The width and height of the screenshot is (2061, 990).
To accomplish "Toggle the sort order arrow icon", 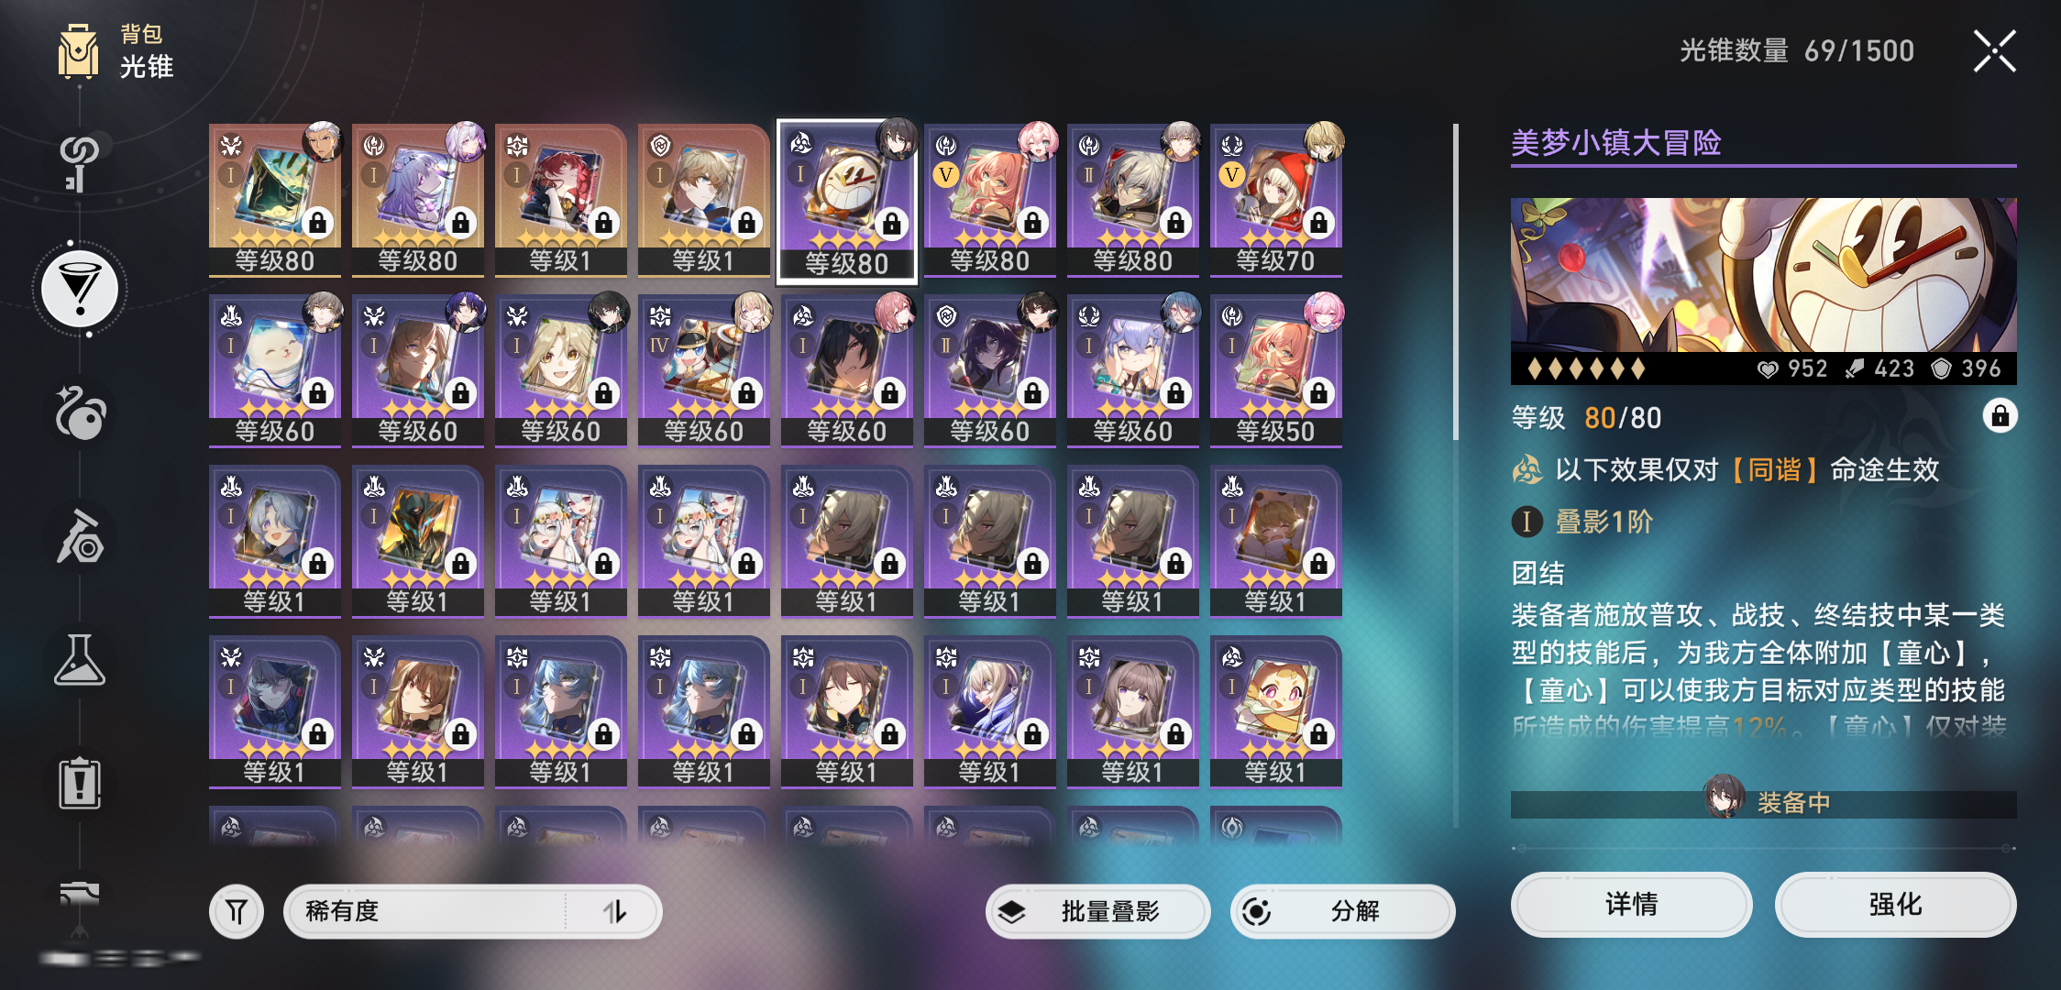I will pyautogui.click(x=614, y=911).
